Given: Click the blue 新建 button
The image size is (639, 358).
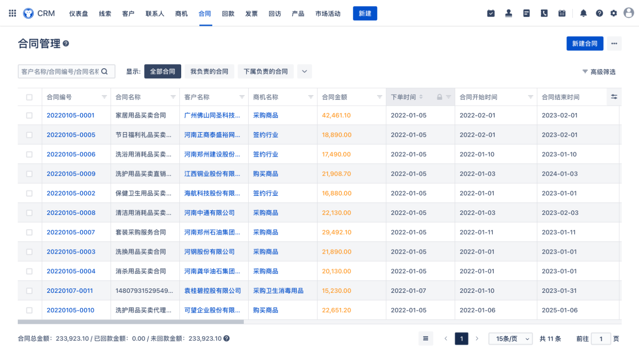Looking at the screenshot, I should coord(365,13).
